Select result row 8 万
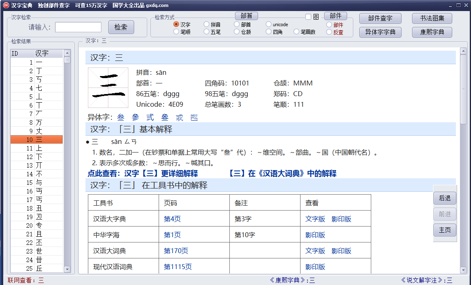The image size is (471, 285). tap(37, 123)
